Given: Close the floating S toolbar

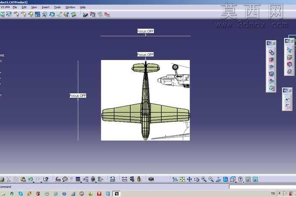Looking at the screenshot, I should 274,43.
